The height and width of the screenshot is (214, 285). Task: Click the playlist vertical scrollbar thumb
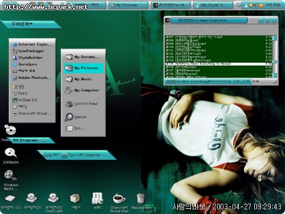click(x=275, y=62)
